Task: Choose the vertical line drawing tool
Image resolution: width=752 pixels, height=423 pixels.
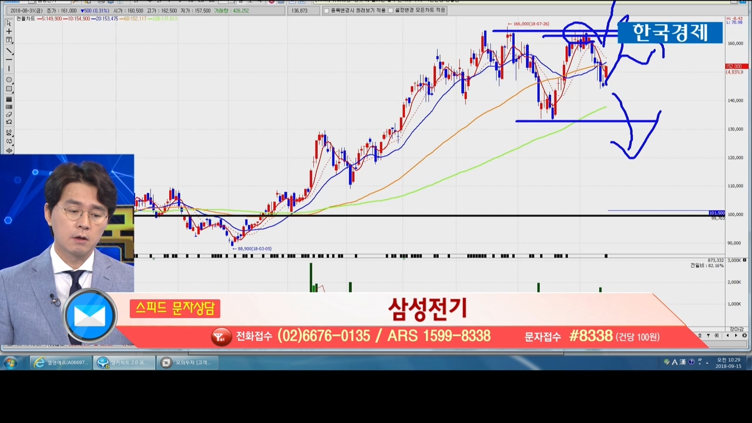Action: 9,69
